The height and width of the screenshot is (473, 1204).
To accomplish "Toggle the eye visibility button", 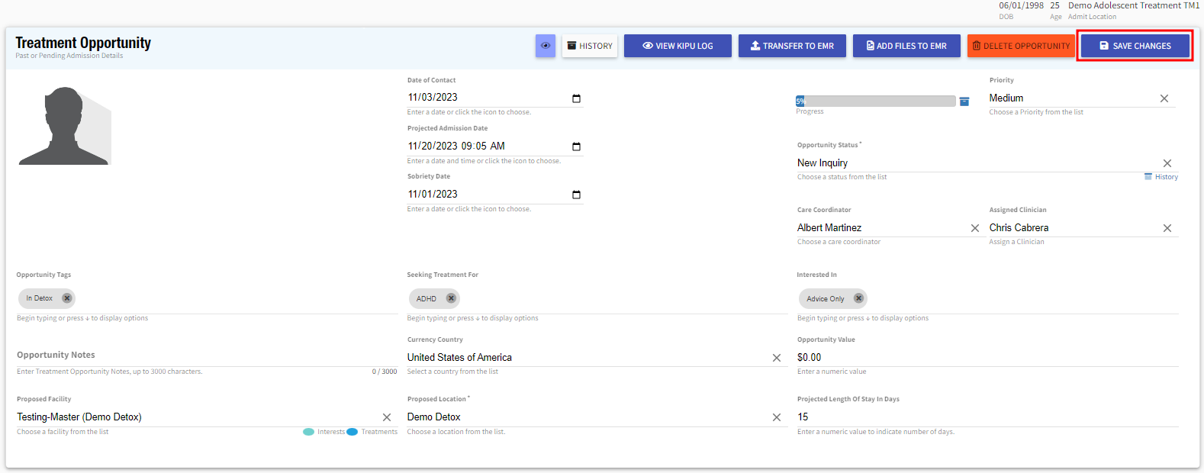I will pyautogui.click(x=545, y=46).
